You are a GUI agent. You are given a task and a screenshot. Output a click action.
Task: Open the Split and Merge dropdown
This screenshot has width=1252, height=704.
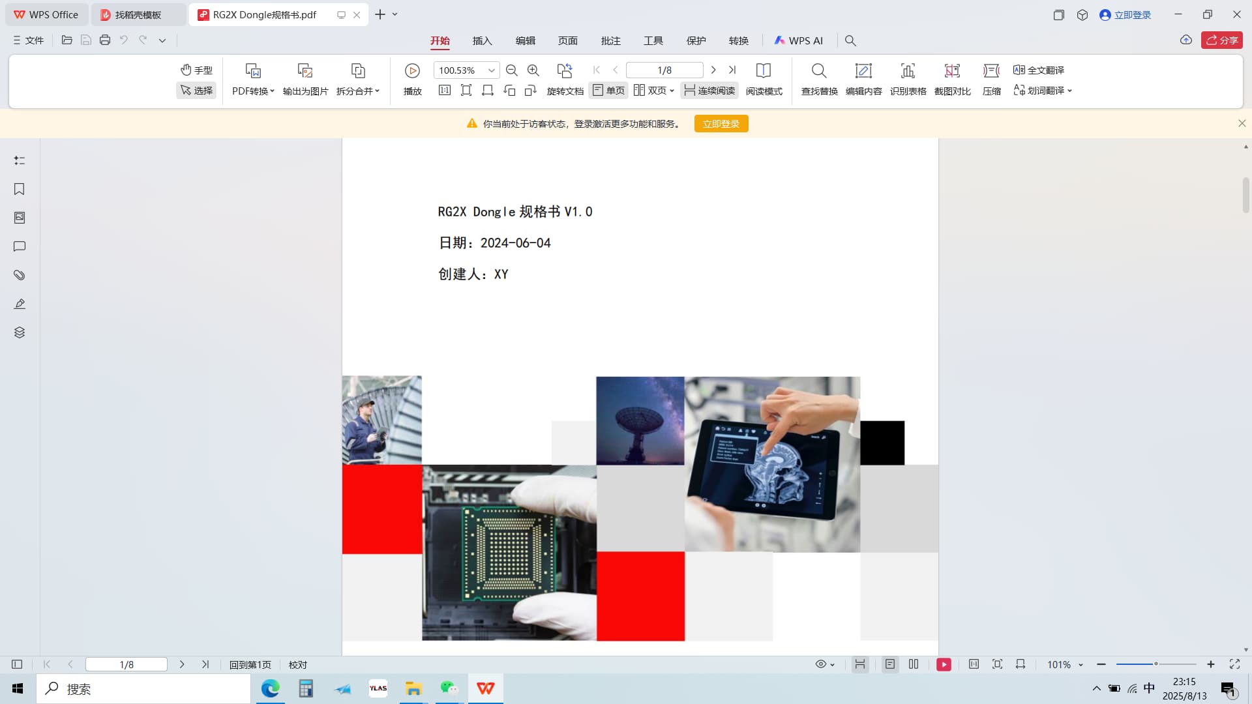click(x=358, y=91)
